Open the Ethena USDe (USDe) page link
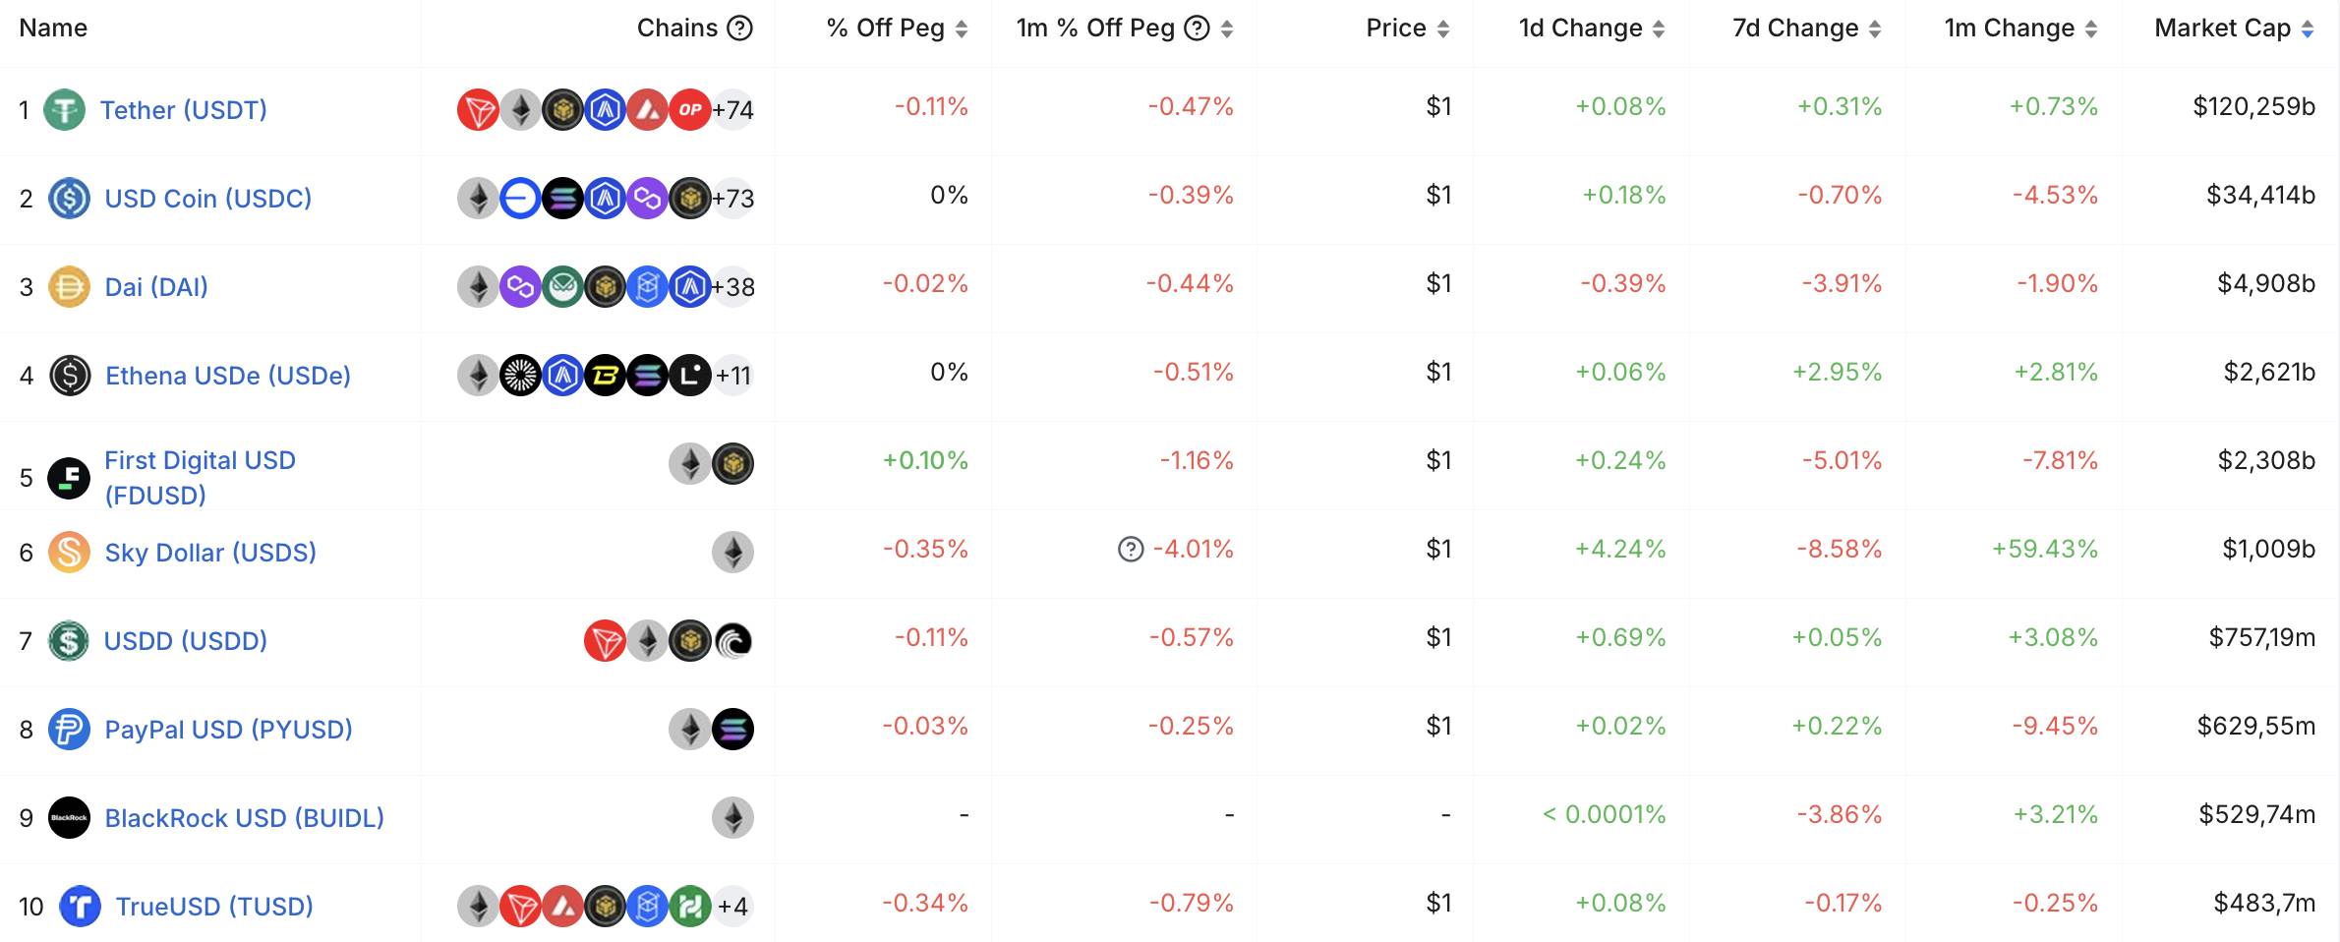The image size is (2340, 942). point(228,375)
